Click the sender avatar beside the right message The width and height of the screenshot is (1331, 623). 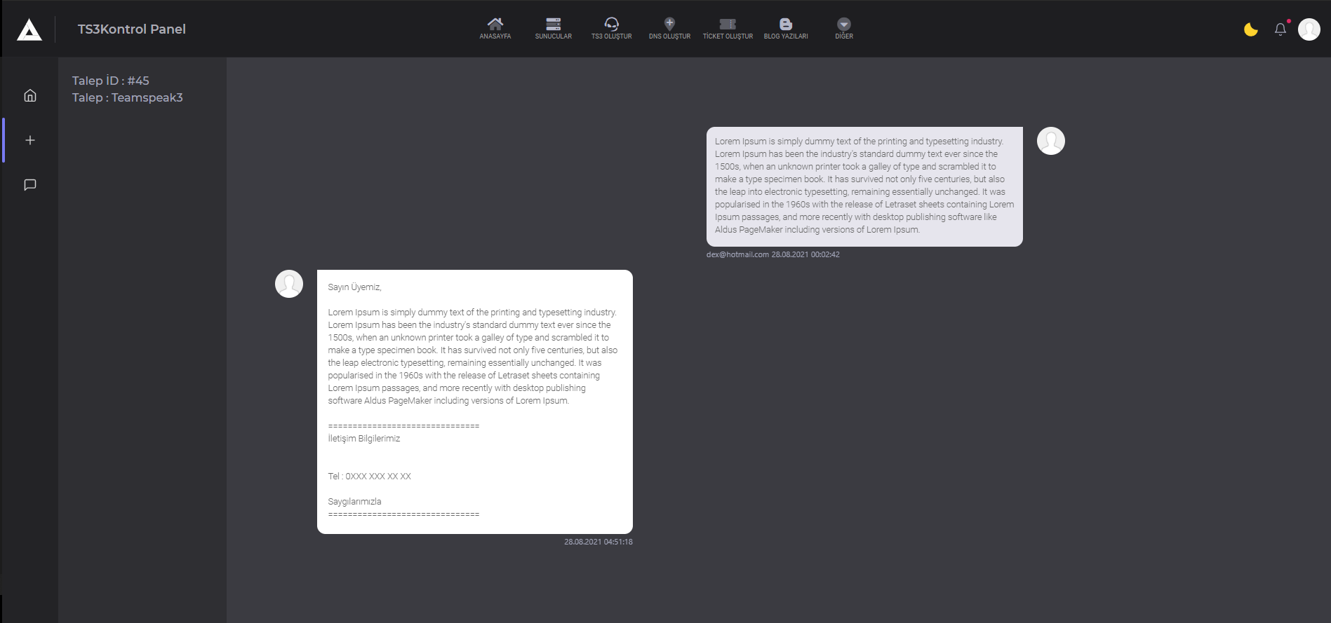[x=1051, y=141]
